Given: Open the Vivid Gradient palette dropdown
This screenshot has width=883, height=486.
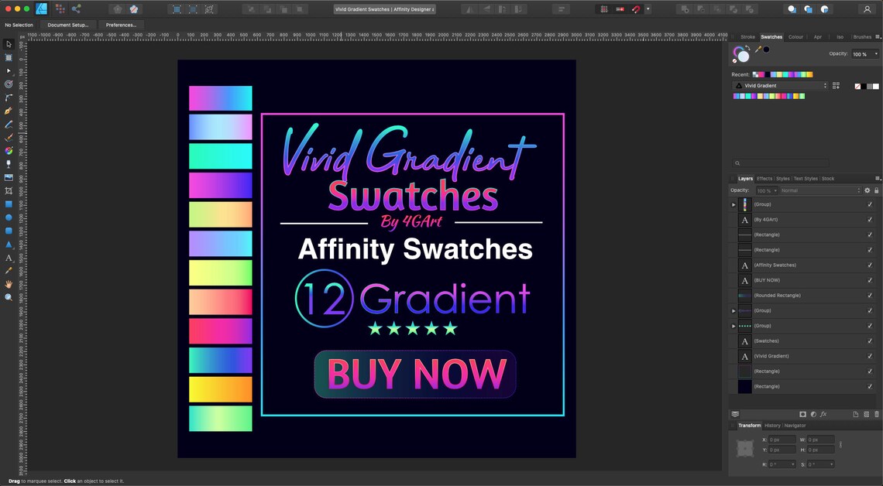Looking at the screenshot, I should [825, 85].
